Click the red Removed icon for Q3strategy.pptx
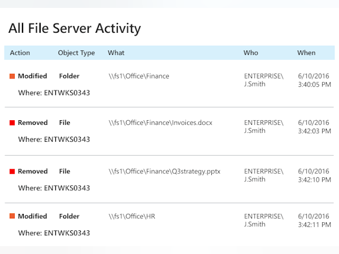The height and width of the screenshot is (254, 339). (x=12, y=172)
